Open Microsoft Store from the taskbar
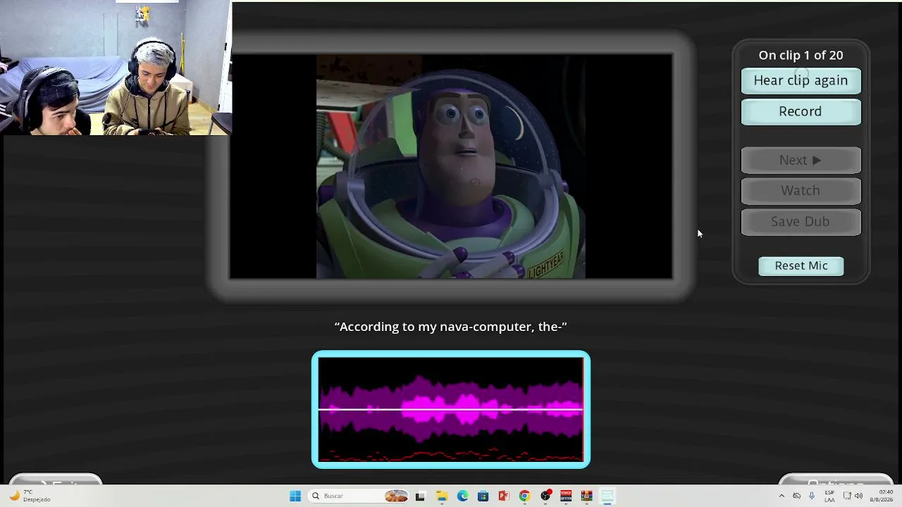The width and height of the screenshot is (902, 507). click(x=483, y=496)
